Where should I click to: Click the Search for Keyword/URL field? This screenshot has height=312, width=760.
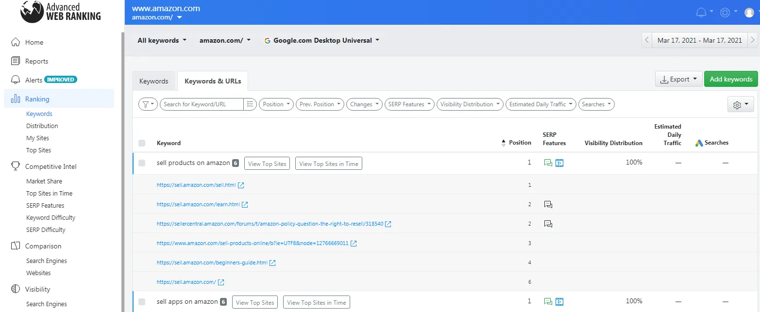[202, 104]
